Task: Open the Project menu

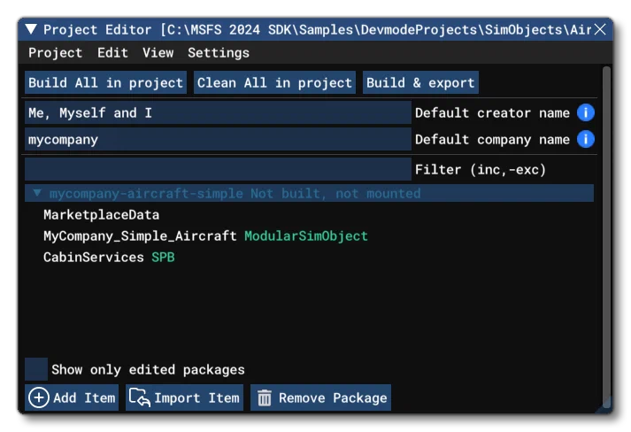Action: [x=55, y=53]
